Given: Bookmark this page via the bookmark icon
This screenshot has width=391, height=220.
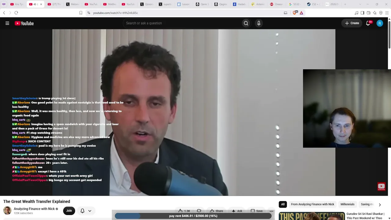Looking at the screenshot, I should (x=81, y=13).
